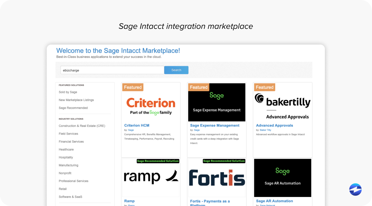Click the Featured badge on Criterion HCM
Image resolution: width=372 pixels, height=206 pixels.
click(x=133, y=87)
